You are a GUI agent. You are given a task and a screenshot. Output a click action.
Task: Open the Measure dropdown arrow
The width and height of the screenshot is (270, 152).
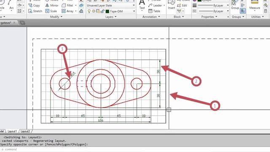(x=255, y=11)
